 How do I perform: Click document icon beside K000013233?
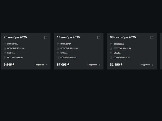(x=111, y=44)
